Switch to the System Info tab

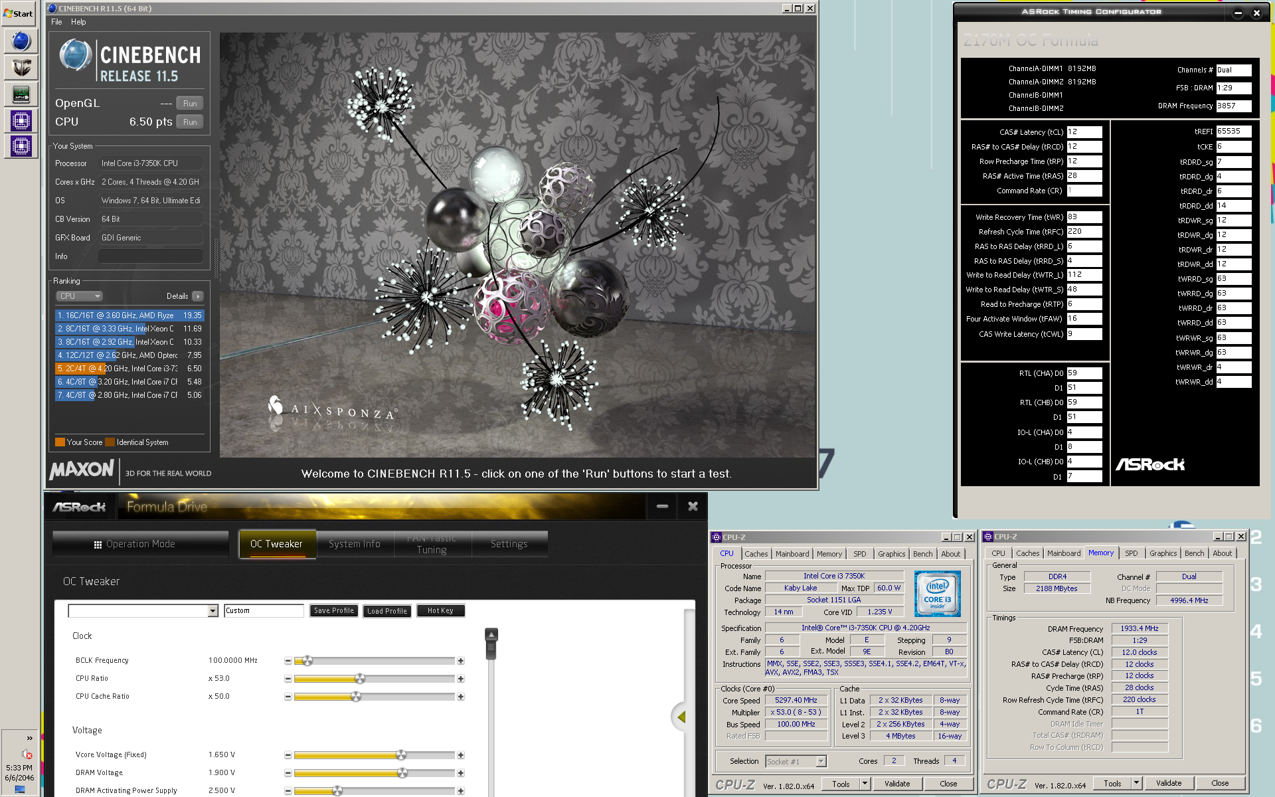[x=355, y=544]
